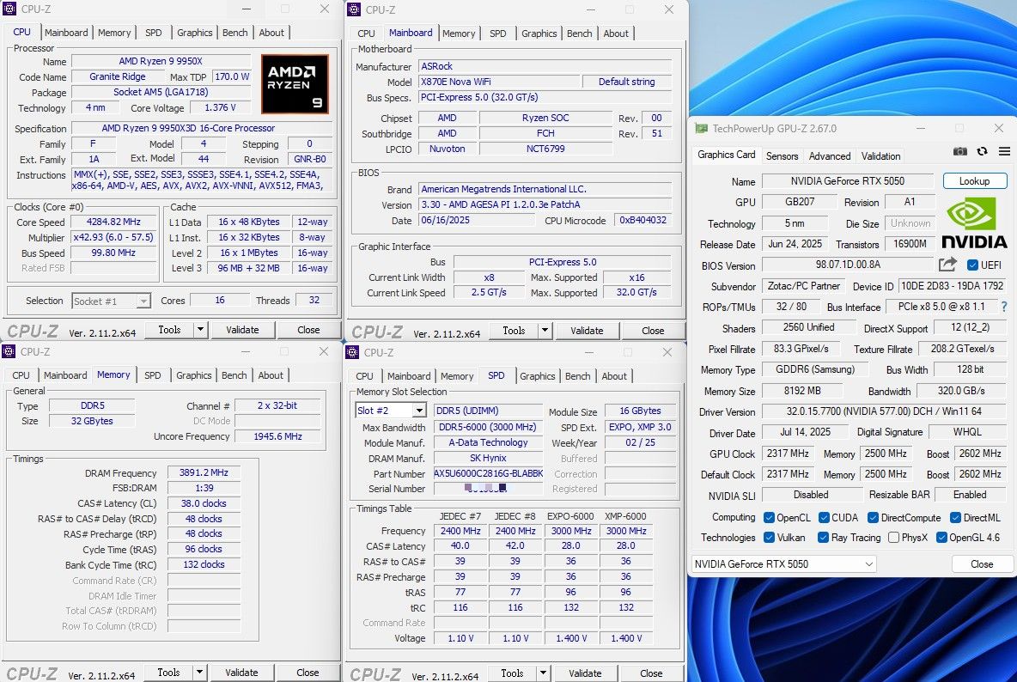1017x682 pixels.
Task: Click Validate in the SPD tab window
Action: [585, 673]
